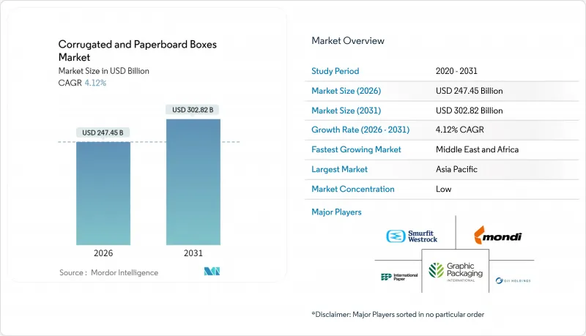The height and width of the screenshot is (336, 586).
Task: Click the Source: Mordor Intelligence text
Action: click(x=108, y=272)
